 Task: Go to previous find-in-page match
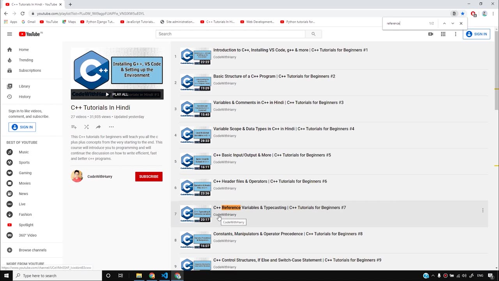point(444,23)
